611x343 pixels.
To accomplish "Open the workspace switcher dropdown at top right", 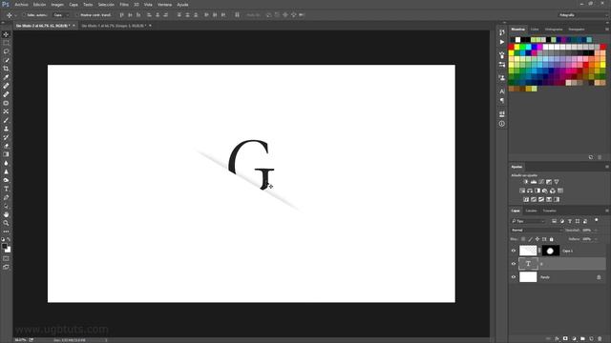I will [582, 15].
